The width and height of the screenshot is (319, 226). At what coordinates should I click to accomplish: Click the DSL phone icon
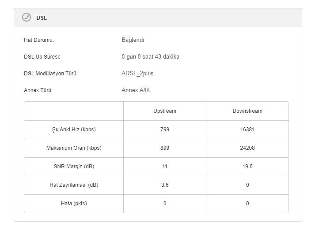(27, 18)
